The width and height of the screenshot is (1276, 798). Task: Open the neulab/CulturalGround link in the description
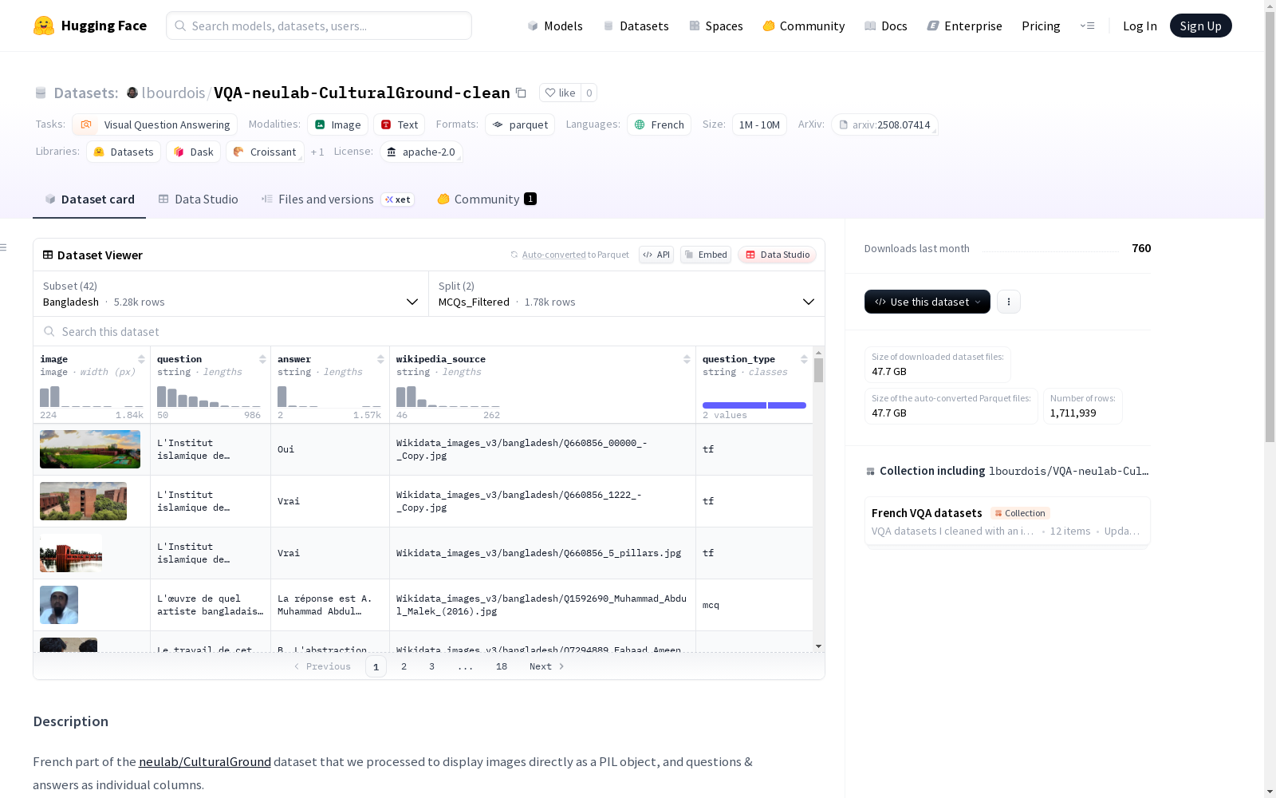click(205, 761)
